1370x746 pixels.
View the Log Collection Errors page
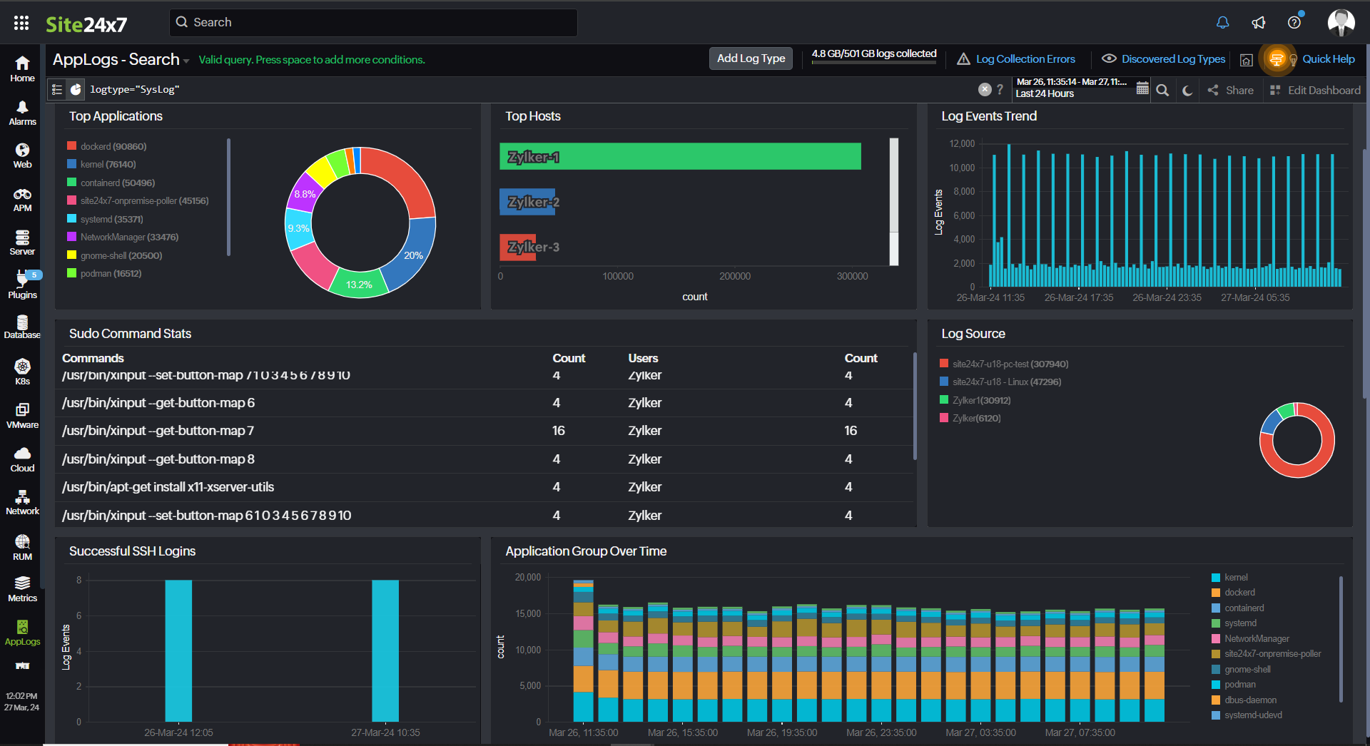point(1025,58)
